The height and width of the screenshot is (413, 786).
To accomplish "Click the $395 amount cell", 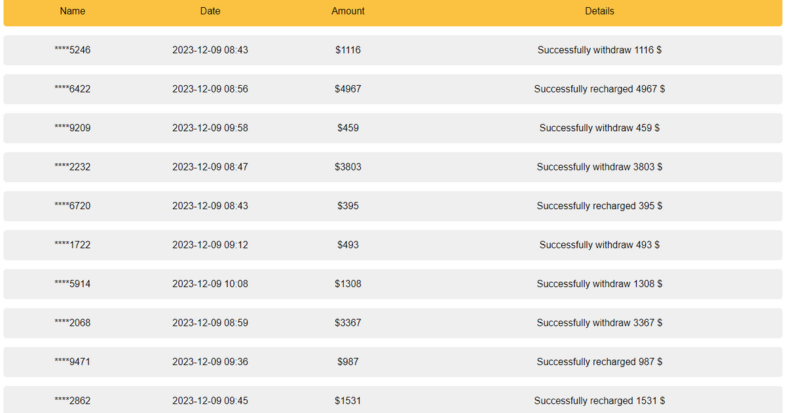I will pyautogui.click(x=348, y=206).
